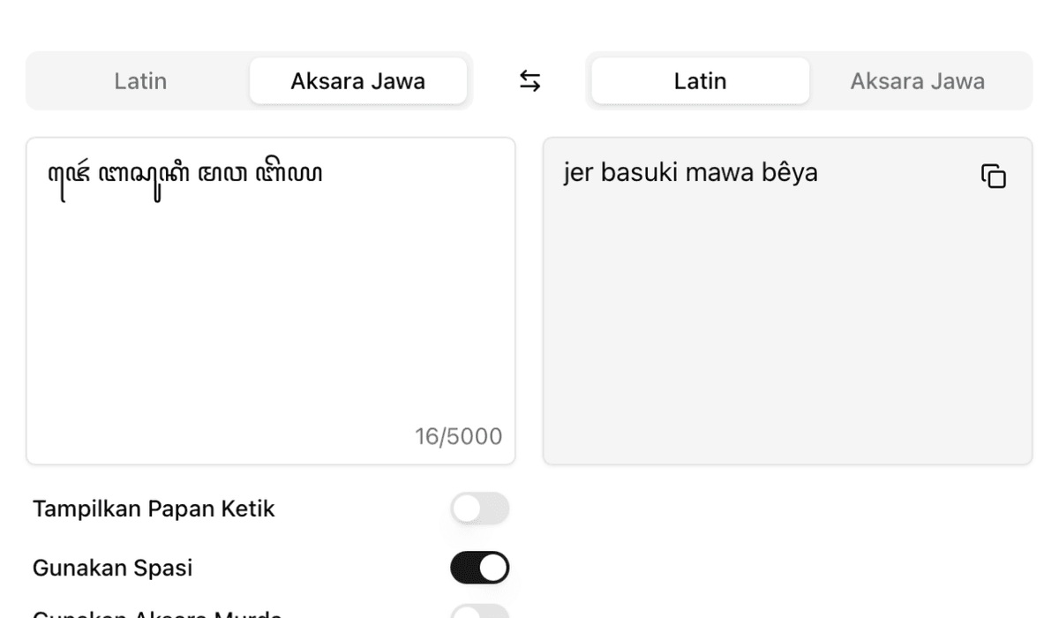
Task: Switch output script to Aksara Jawa
Action: [917, 81]
